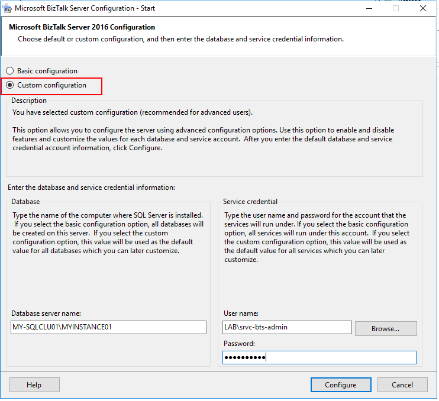Click Browse to pick a service account
The image size is (439, 401).
click(x=386, y=328)
